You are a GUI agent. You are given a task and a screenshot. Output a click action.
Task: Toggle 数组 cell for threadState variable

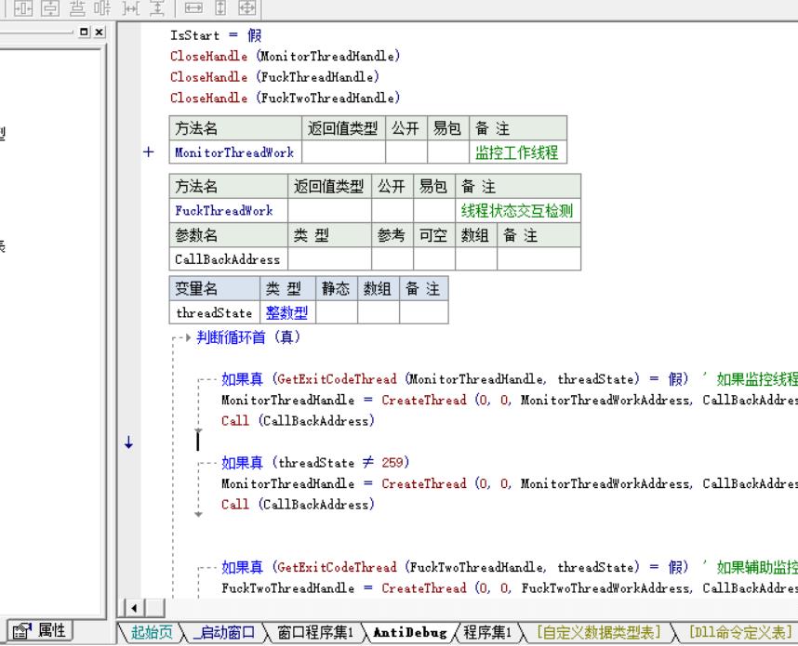tap(379, 312)
